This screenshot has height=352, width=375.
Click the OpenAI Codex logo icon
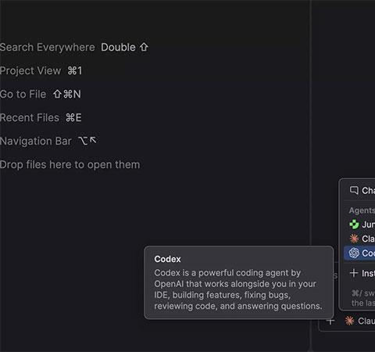(354, 253)
